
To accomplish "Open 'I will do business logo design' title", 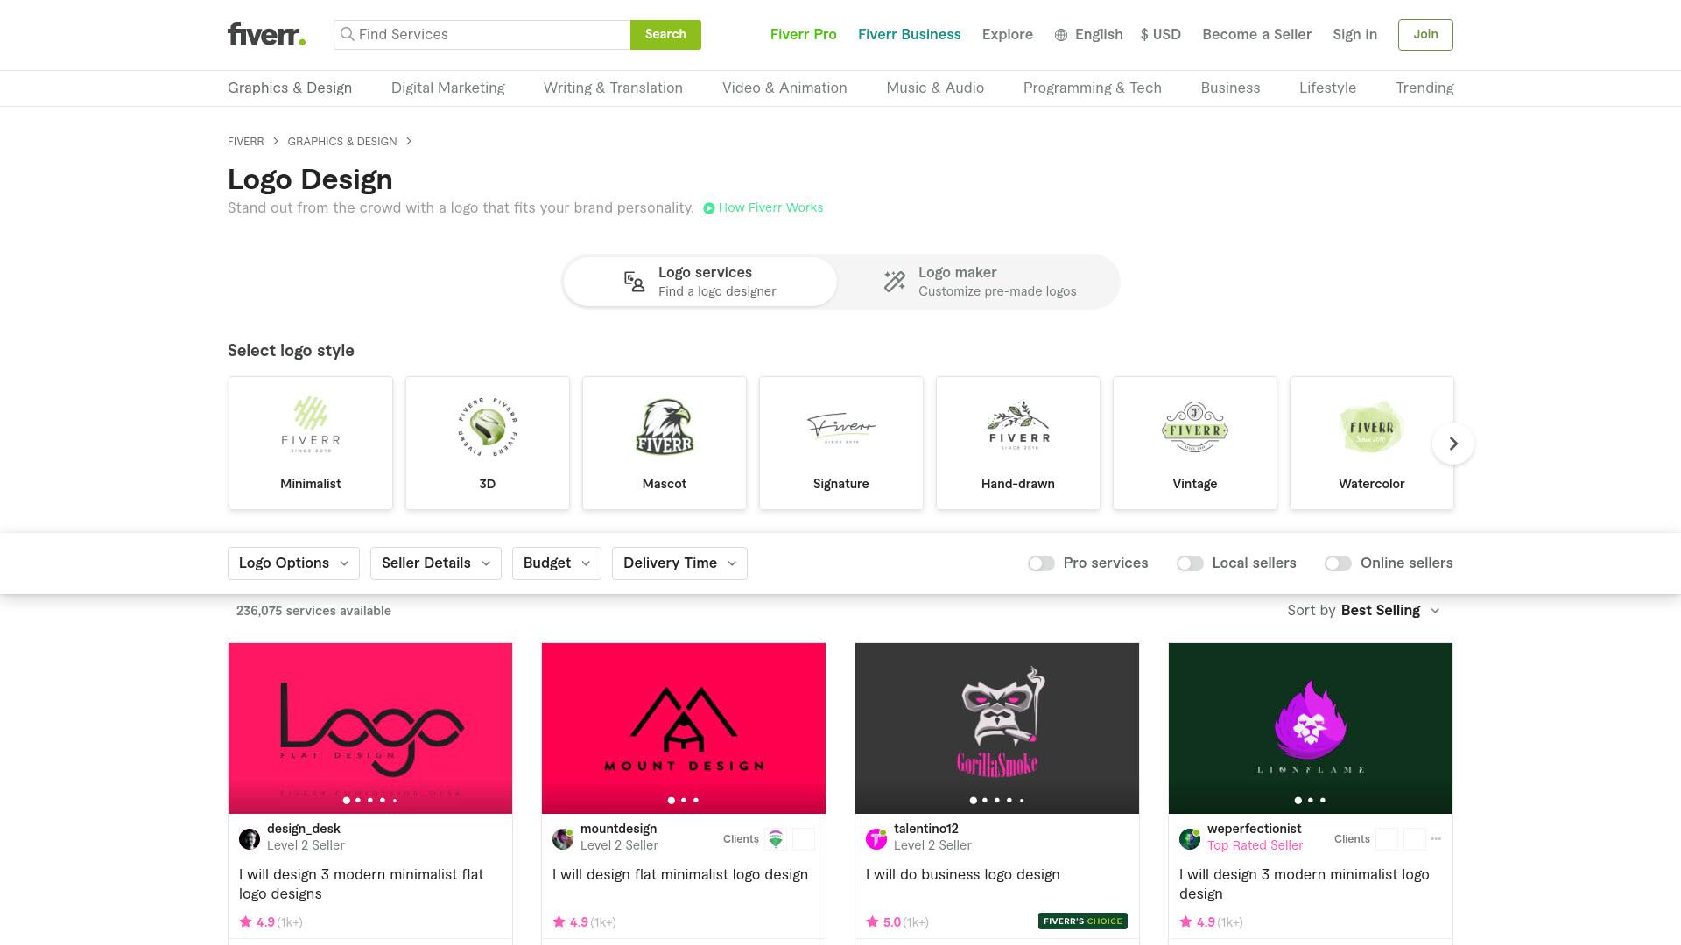I will click(963, 875).
